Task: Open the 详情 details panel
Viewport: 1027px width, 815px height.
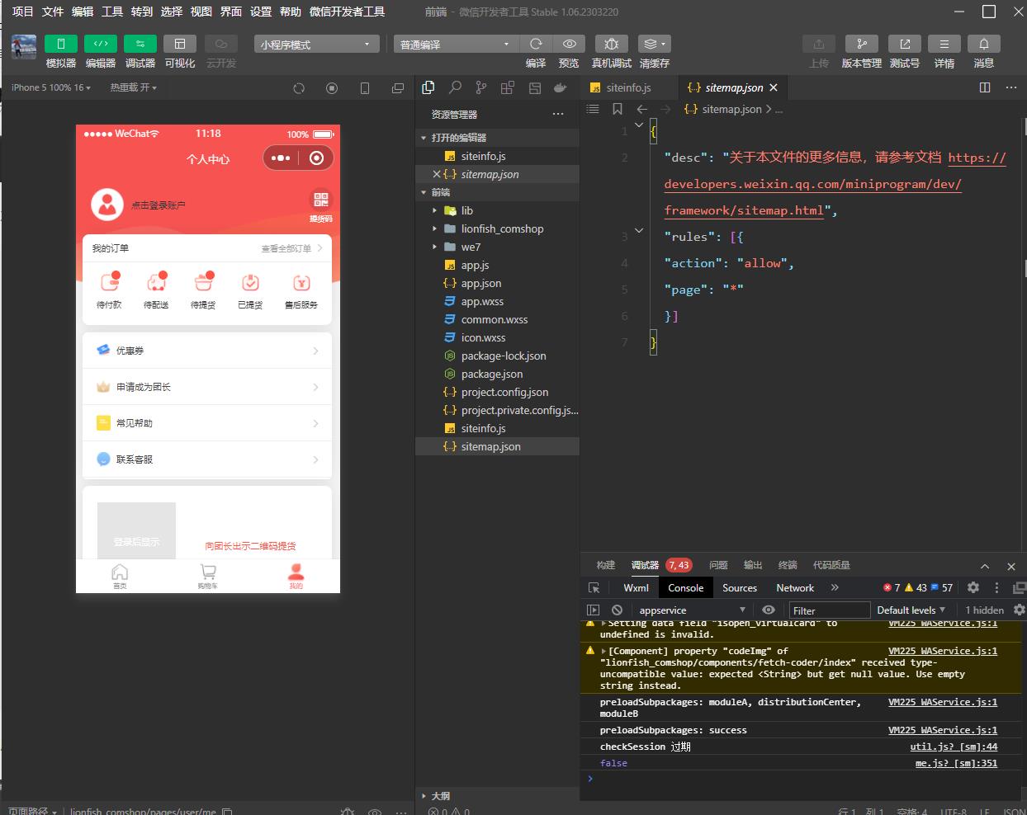Action: click(944, 44)
